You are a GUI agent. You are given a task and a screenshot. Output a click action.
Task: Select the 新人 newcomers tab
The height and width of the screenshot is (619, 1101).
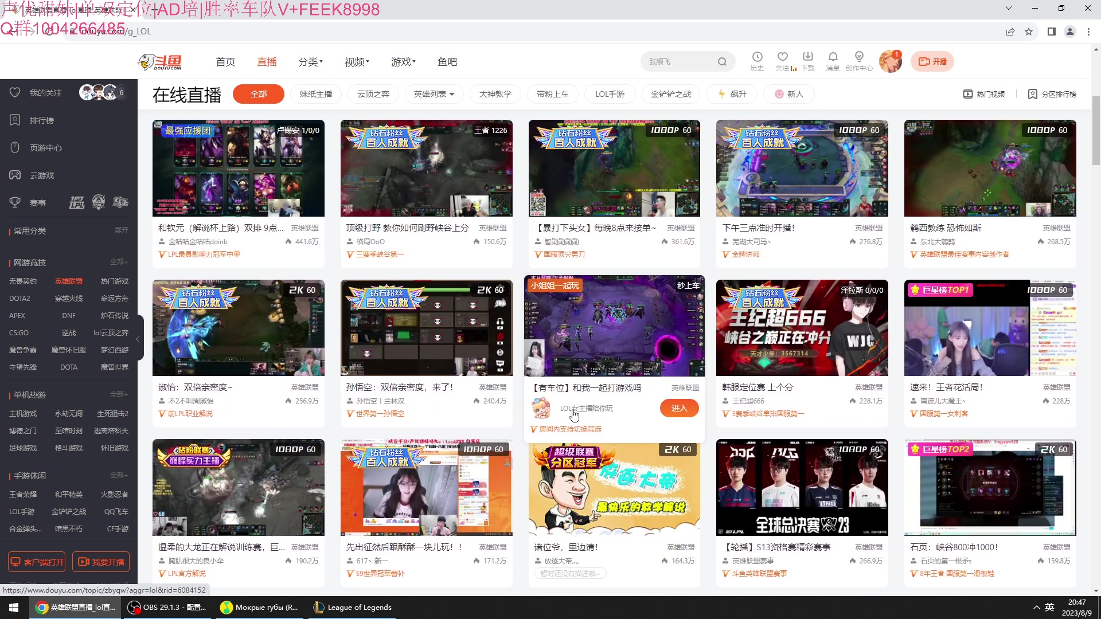[790, 94]
